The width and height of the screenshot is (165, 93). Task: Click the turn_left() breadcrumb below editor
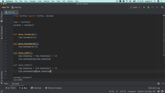[x=18, y=80]
